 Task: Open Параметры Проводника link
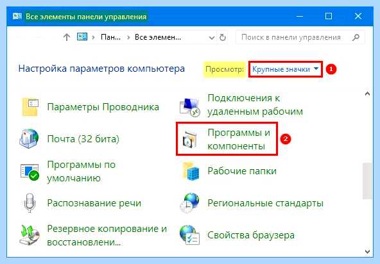point(103,107)
